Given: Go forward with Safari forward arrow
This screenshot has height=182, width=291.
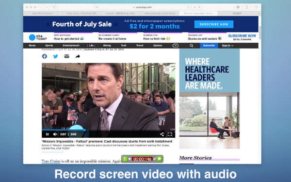Looking at the screenshot, I should pos(47,7).
